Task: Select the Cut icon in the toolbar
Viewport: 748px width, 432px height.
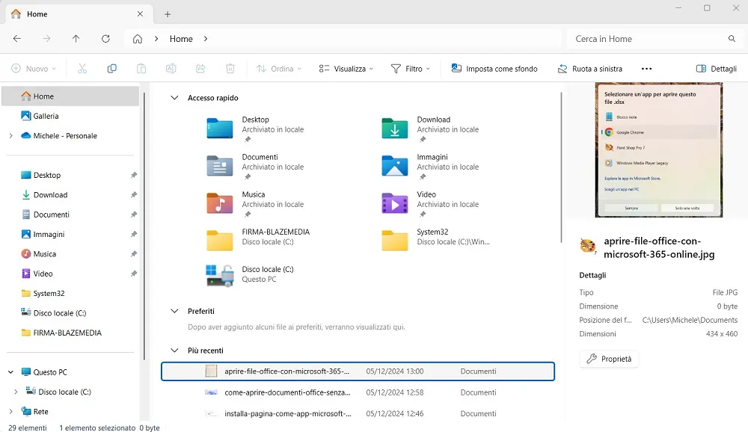Action: click(x=84, y=68)
